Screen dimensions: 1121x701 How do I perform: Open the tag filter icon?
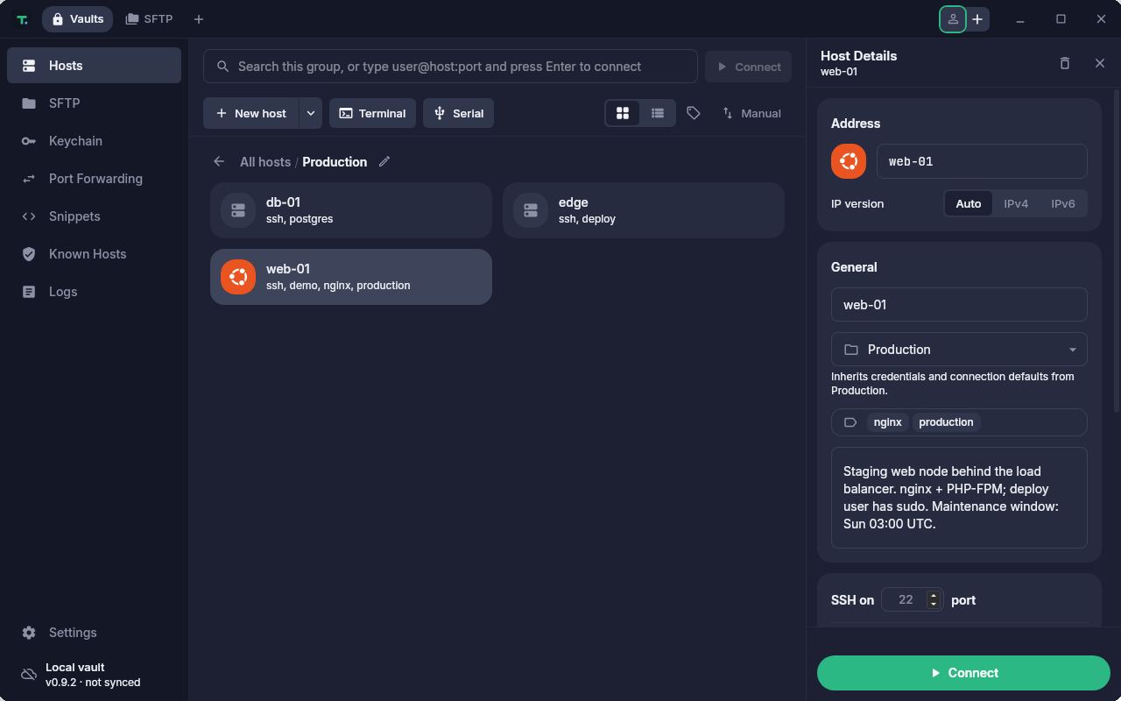pos(694,113)
